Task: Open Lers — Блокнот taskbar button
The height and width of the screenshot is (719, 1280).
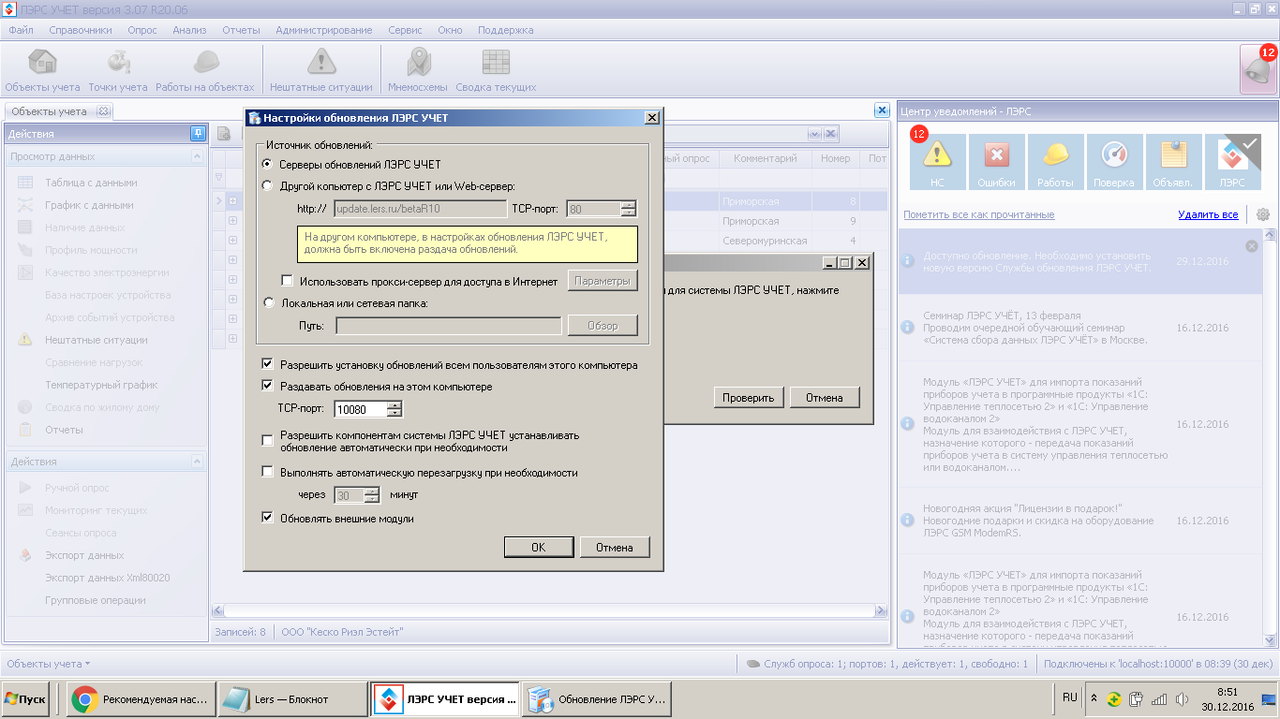Action: 292,699
